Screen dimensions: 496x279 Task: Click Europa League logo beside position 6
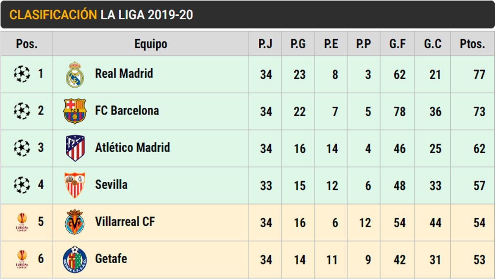point(22,260)
